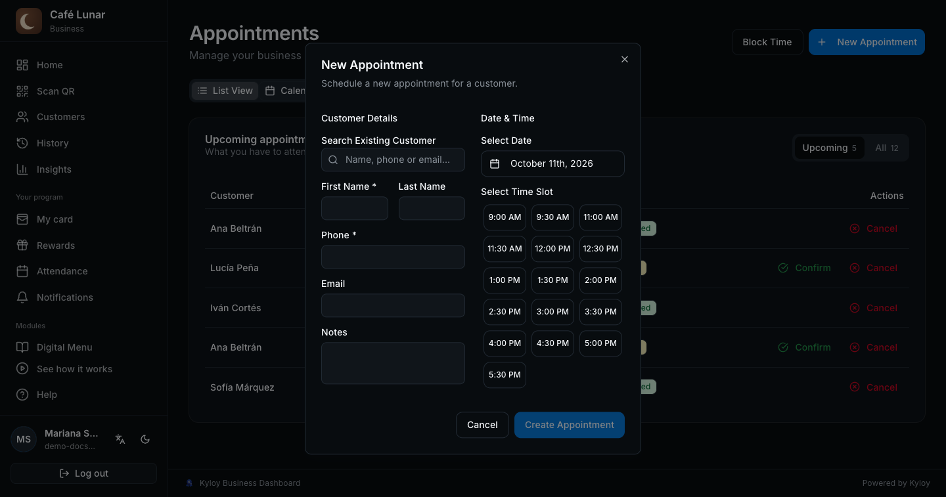This screenshot has height=497, width=946.
Task: Click the Create Appointment button
Action: (570, 425)
